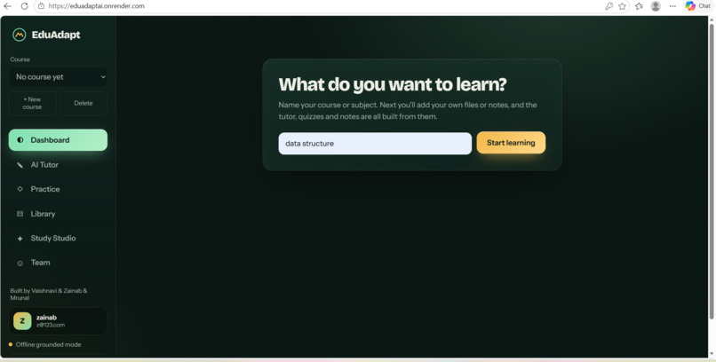Click the orange offline mode status dot
The image size is (716, 362).
pyautogui.click(x=11, y=344)
